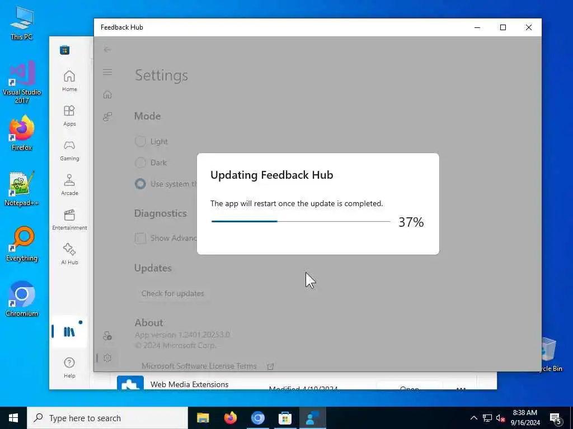Show hidden system tray icons
Image resolution: width=573 pixels, height=429 pixels.
(473, 418)
